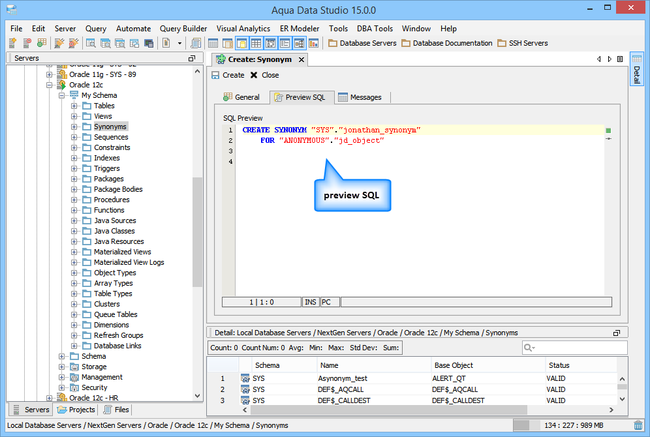Open the single query window magnifier icon
Image resolution: width=650 pixels, height=437 pixels.
tap(91, 42)
